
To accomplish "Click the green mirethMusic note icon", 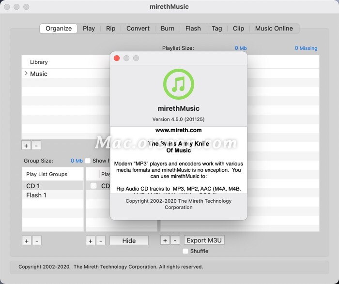I will coord(179,84).
